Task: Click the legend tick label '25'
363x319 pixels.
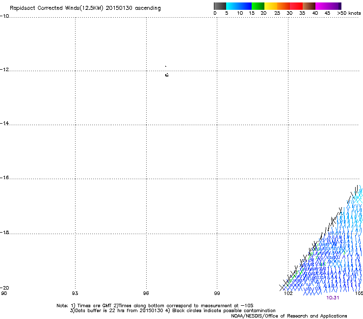Action: 277,13
